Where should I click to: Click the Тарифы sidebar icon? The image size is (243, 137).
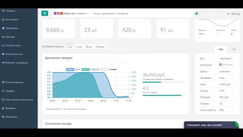click(3, 91)
